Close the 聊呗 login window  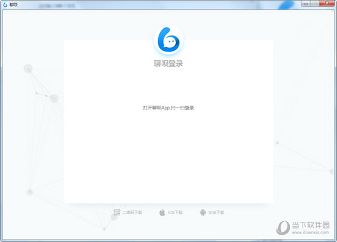[327, 4]
